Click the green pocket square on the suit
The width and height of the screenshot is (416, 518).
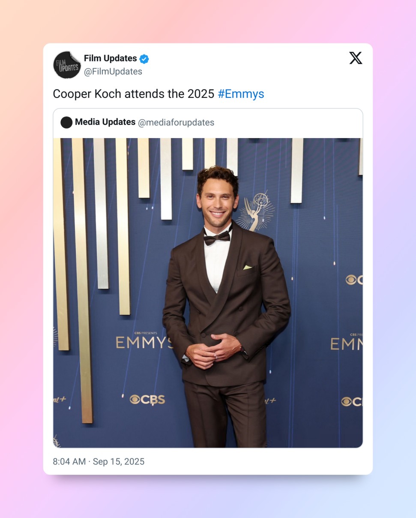248,267
